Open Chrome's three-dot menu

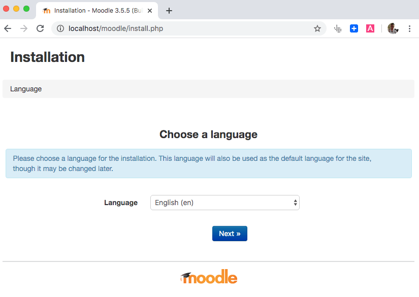(410, 28)
